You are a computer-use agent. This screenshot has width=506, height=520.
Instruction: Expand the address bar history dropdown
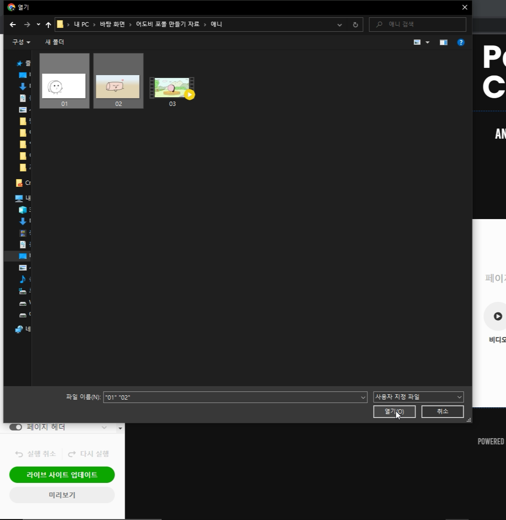[x=339, y=25]
